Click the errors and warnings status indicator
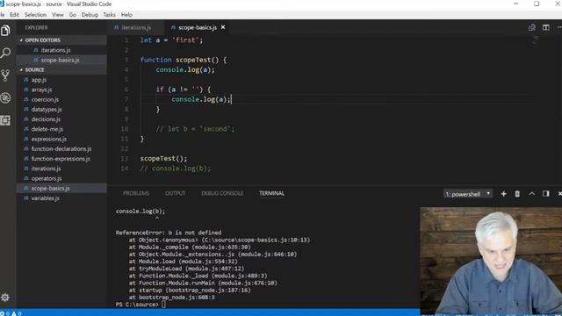Image resolution: width=562 pixels, height=316 pixels. (x=11, y=313)
